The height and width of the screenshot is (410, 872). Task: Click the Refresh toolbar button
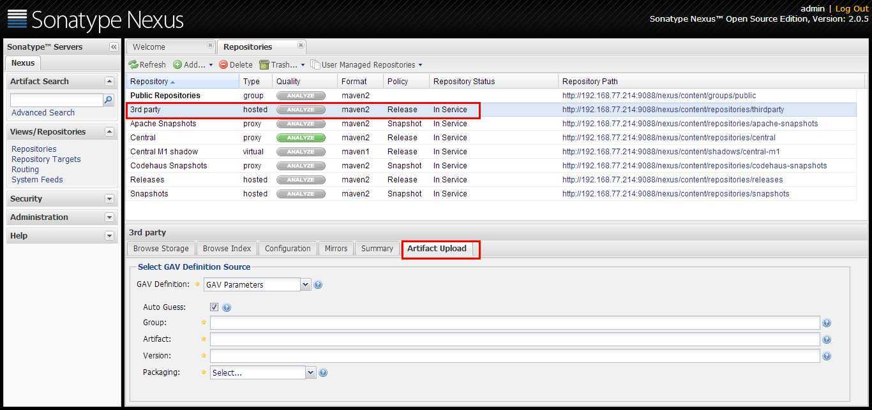pyautogui.click(x=147, y=64)
